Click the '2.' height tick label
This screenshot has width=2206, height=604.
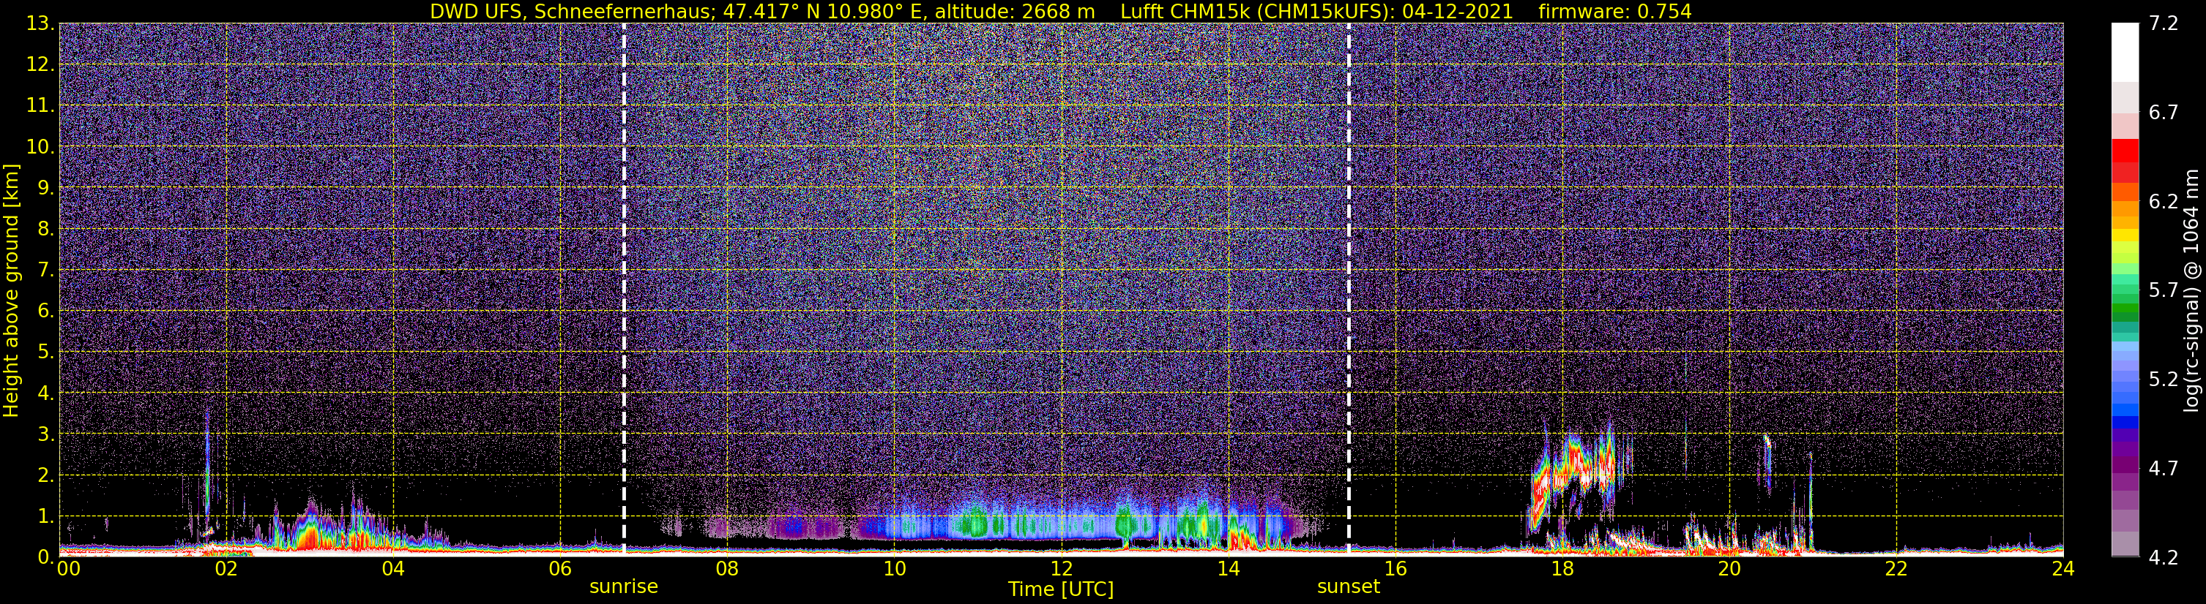pyautogui.click(x=45, y=476)
